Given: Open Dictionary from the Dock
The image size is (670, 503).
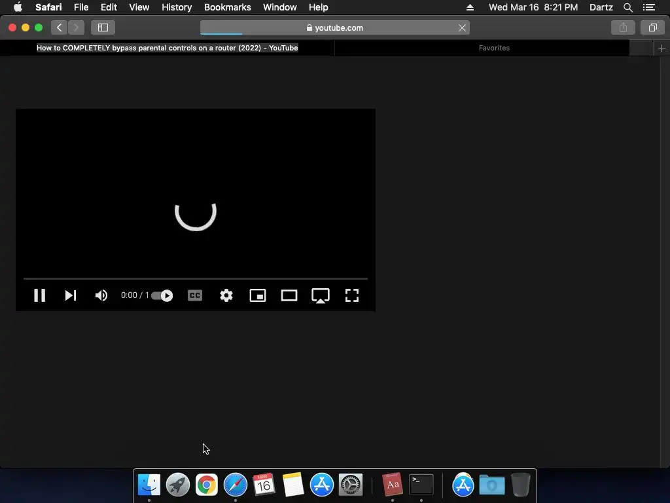Looking at the screenshot, I should click(393, 485).
